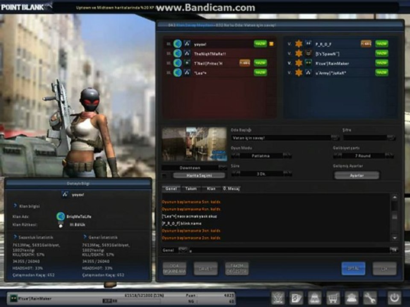Image resolution: width=410 pixels, height=307 pixels.
Task: Toggle P_R_O_F green ready status
Action: tap(382, 43)
